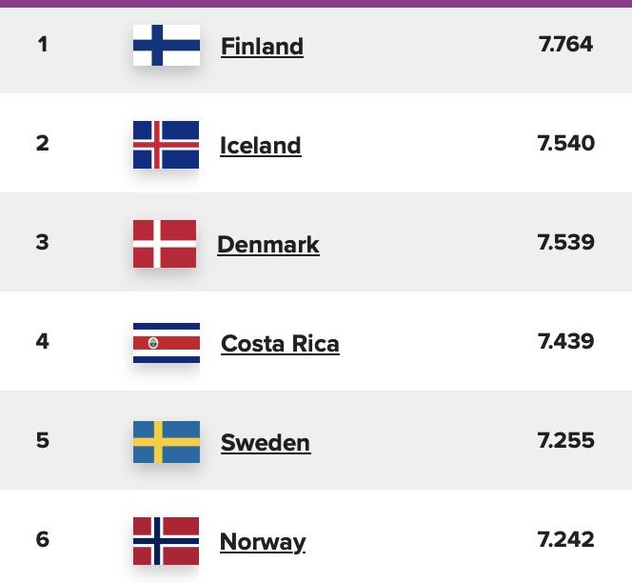Select the score 7.539 for Denmark
The height and width of the screenshot is (583, 632).
point(566,242)
